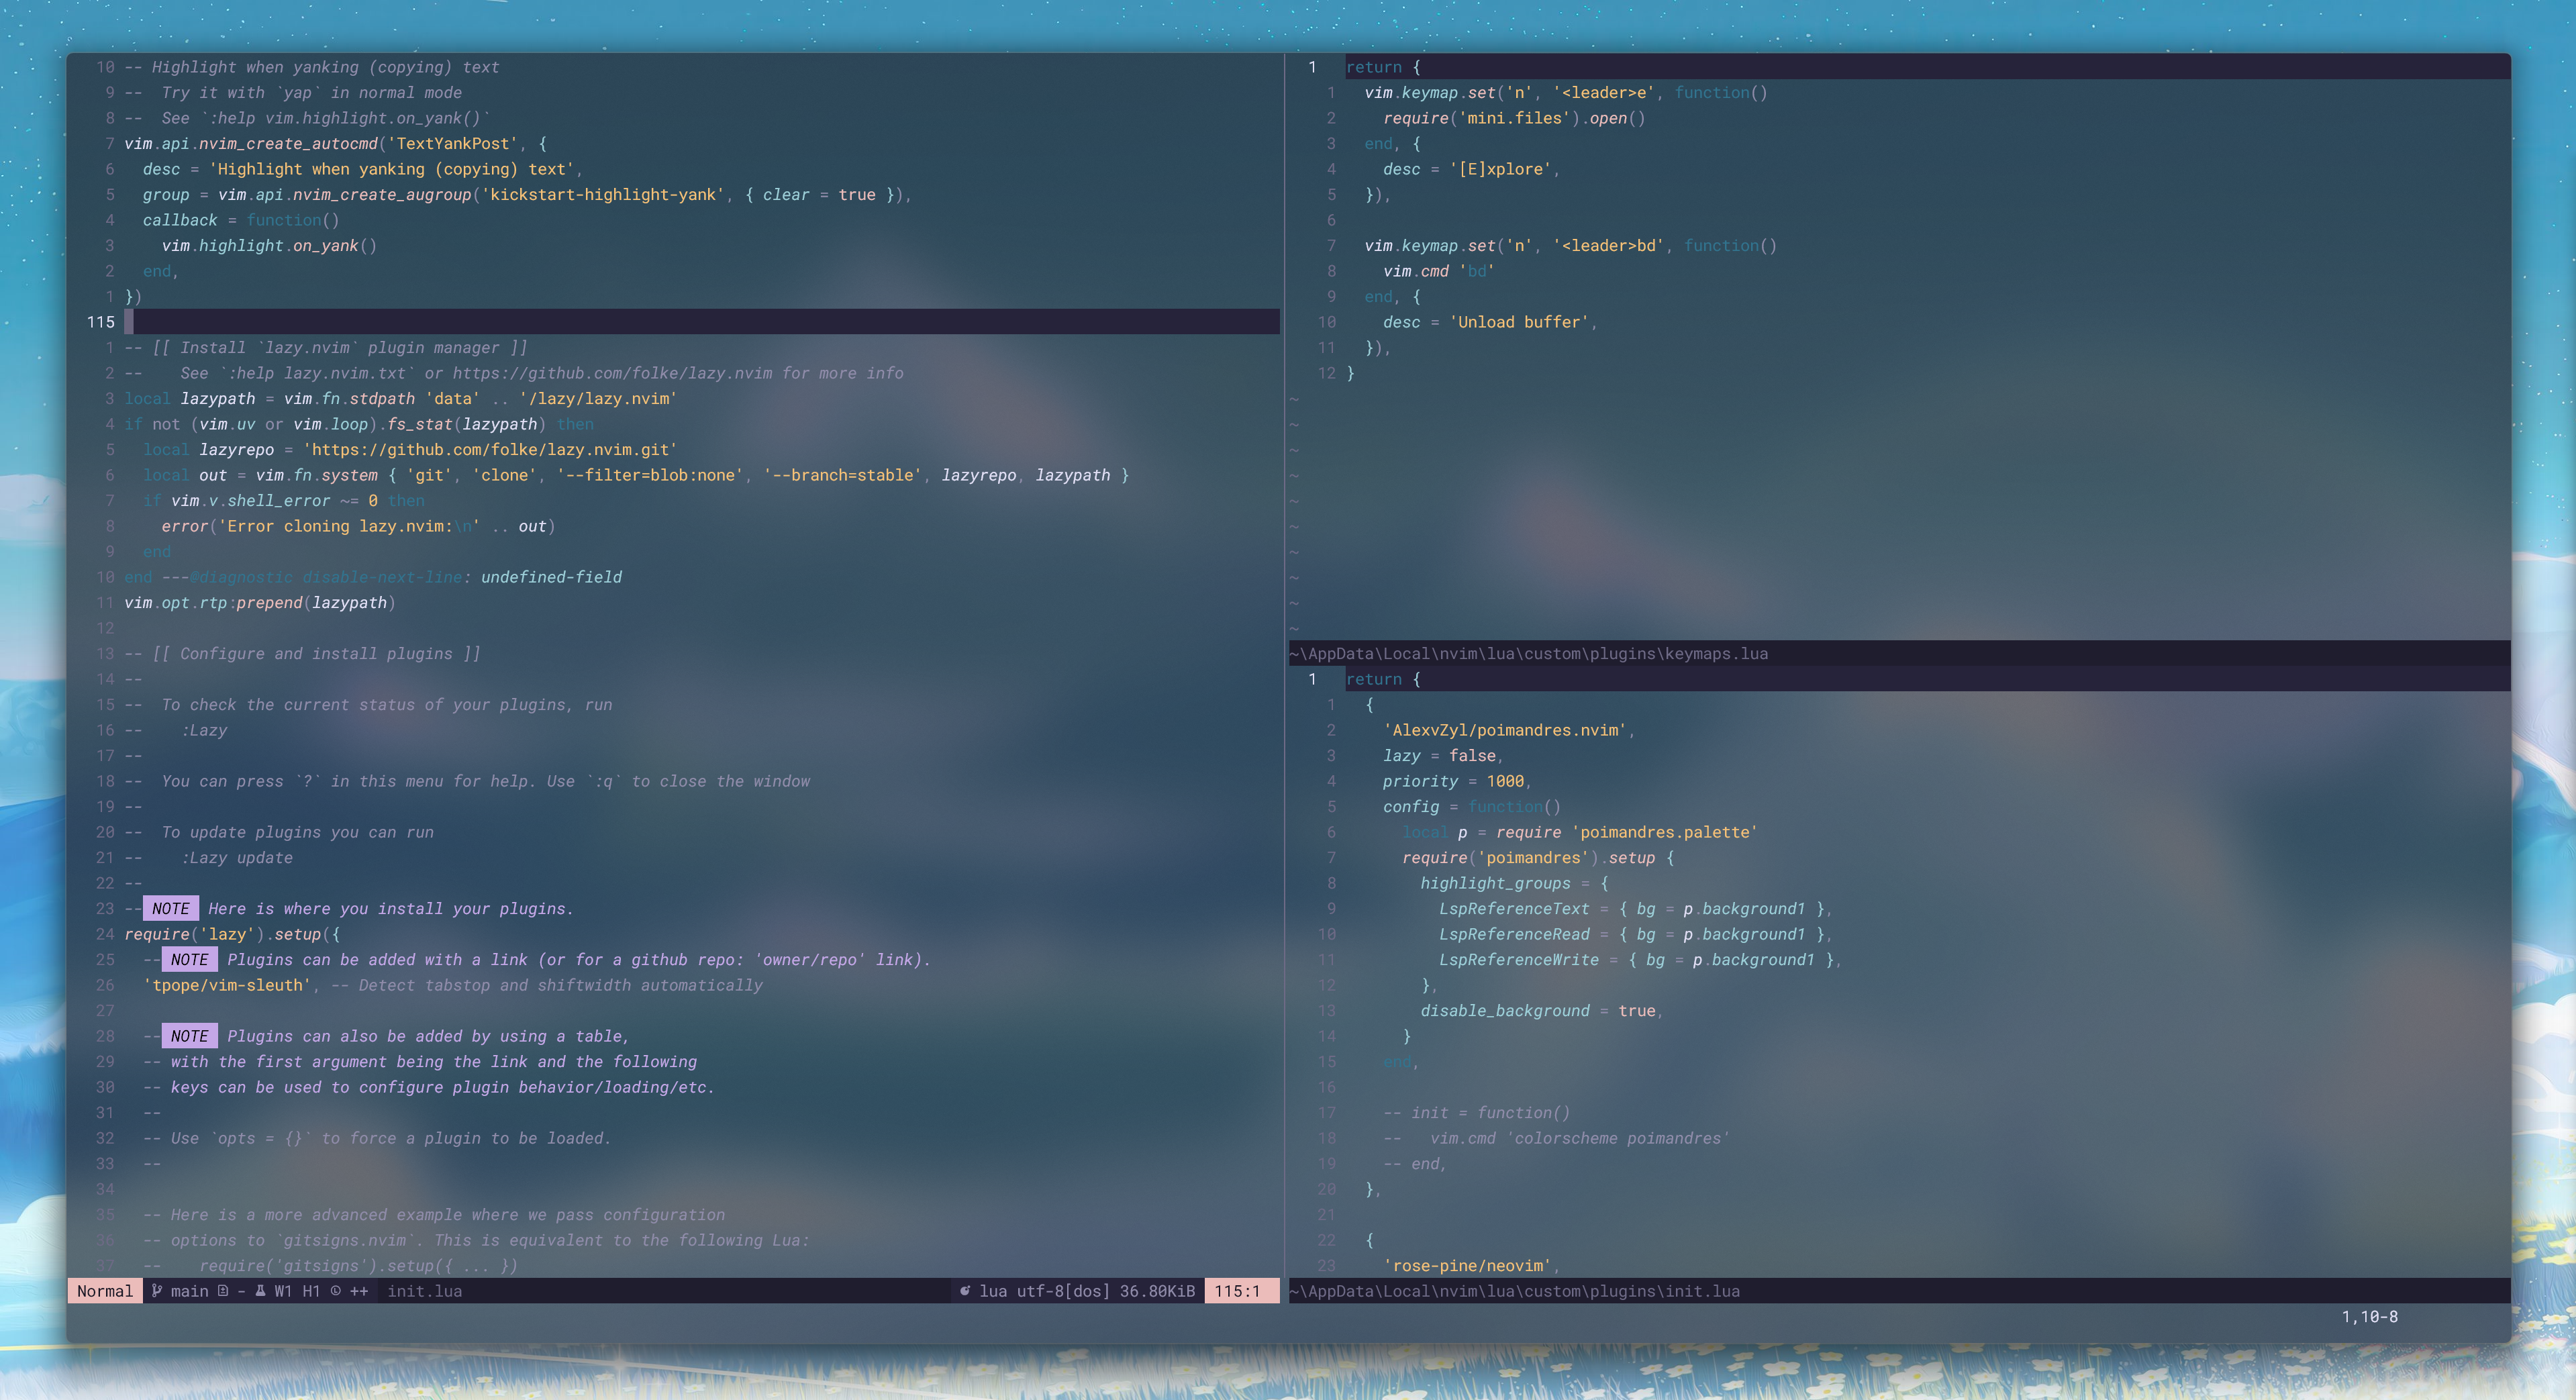Click the 36.80KiB file size indicator

click(x=1157, y=1291)
